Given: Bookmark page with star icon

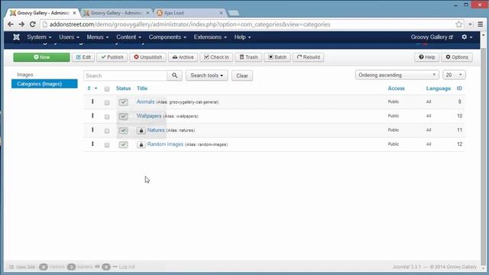Looking at the screenshot, I should [458, 24].
